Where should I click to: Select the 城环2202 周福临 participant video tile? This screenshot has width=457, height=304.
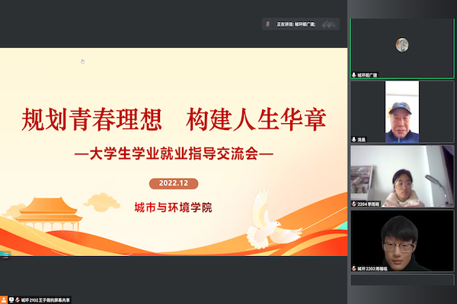[x=401, y=241]
